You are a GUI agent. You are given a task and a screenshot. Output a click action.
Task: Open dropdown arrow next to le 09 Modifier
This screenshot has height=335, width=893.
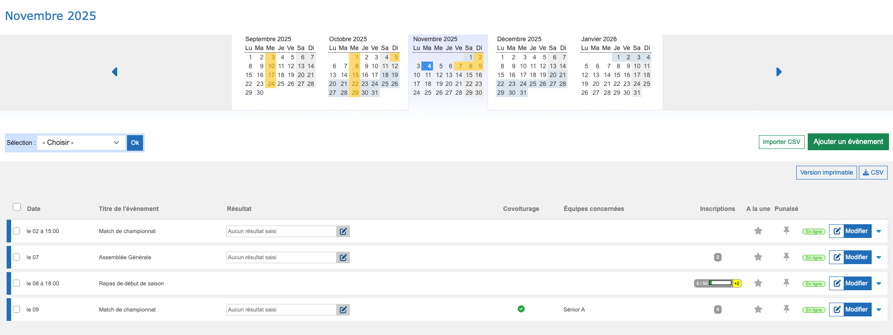click(879, 310)
